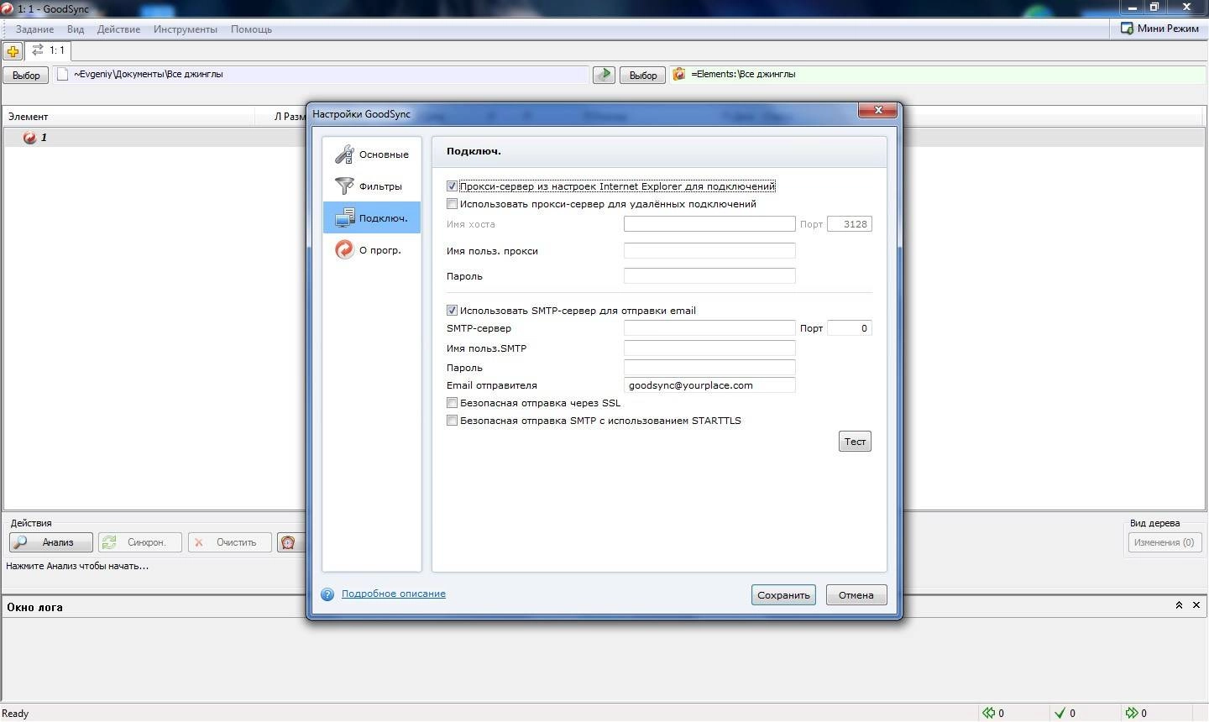Open the Инструменты menu
Viewport: 1209px width, 722px height.
186,29
